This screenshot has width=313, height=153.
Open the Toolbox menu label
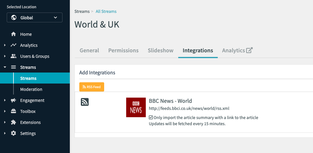pyautogui.click(x=28, y=111)
